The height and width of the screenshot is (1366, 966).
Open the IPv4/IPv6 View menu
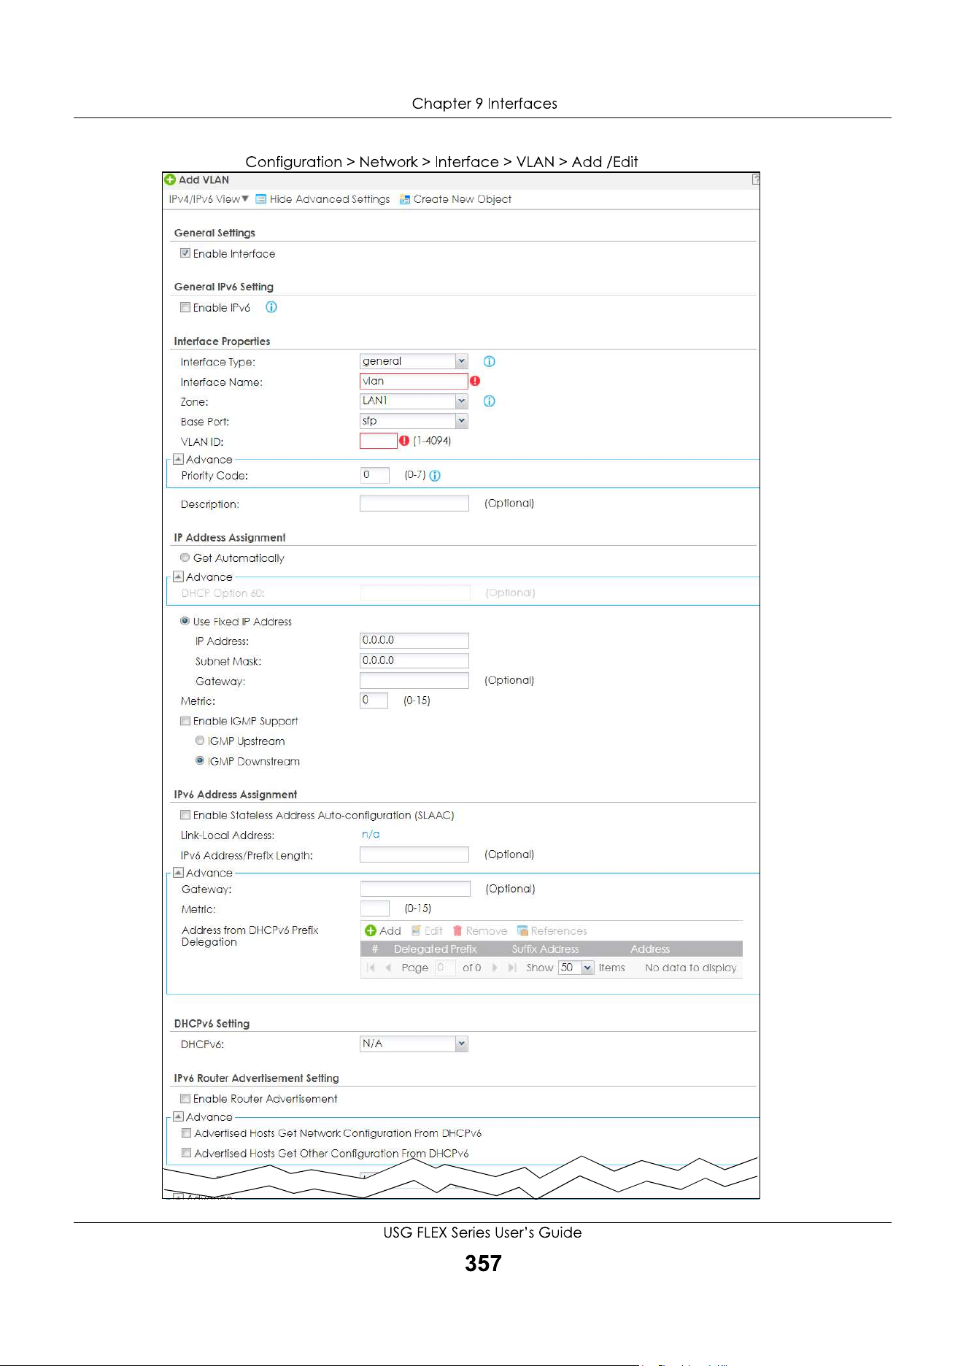click(x=209, y=199)
